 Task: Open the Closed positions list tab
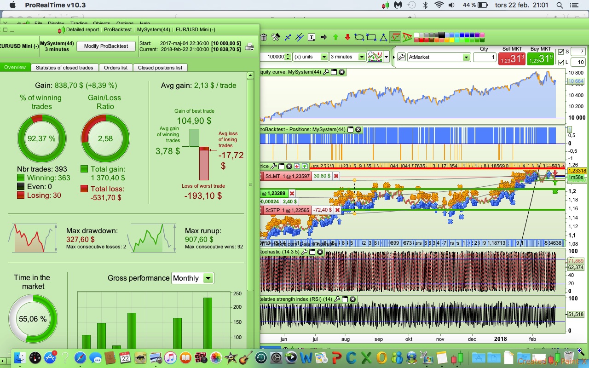click(x=160, y=68)
